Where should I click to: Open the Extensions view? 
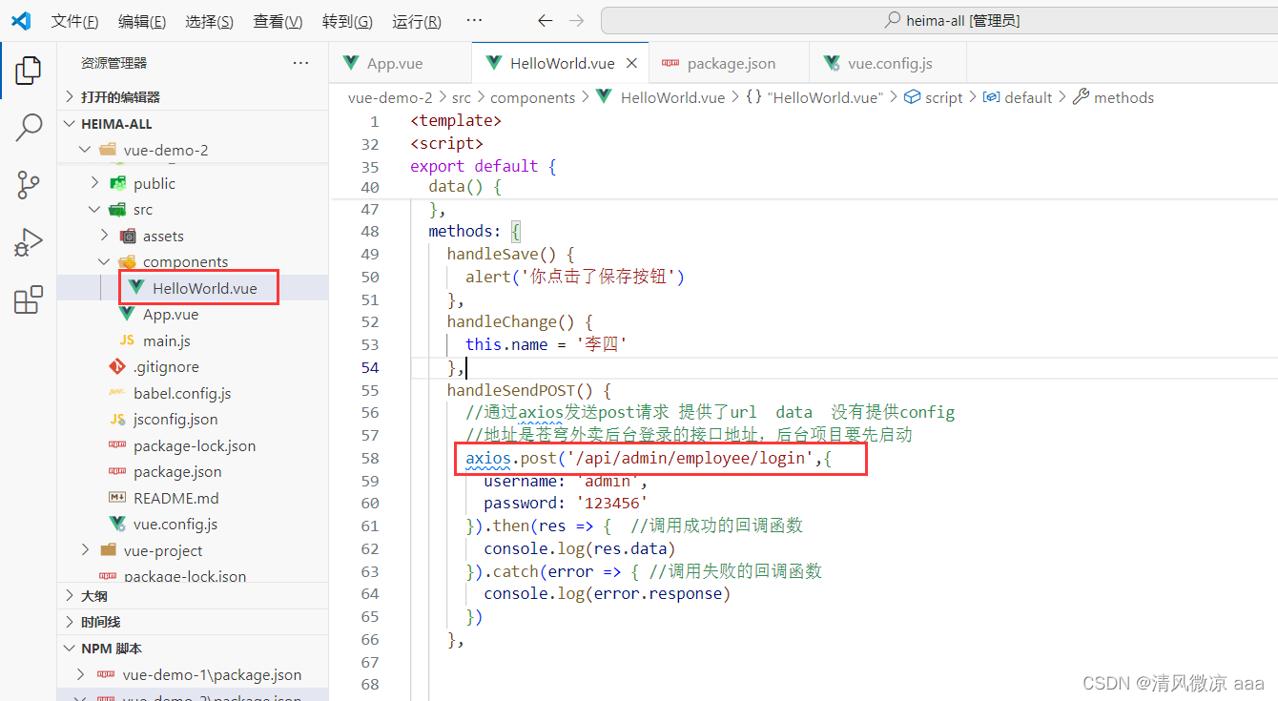[29, 299]
